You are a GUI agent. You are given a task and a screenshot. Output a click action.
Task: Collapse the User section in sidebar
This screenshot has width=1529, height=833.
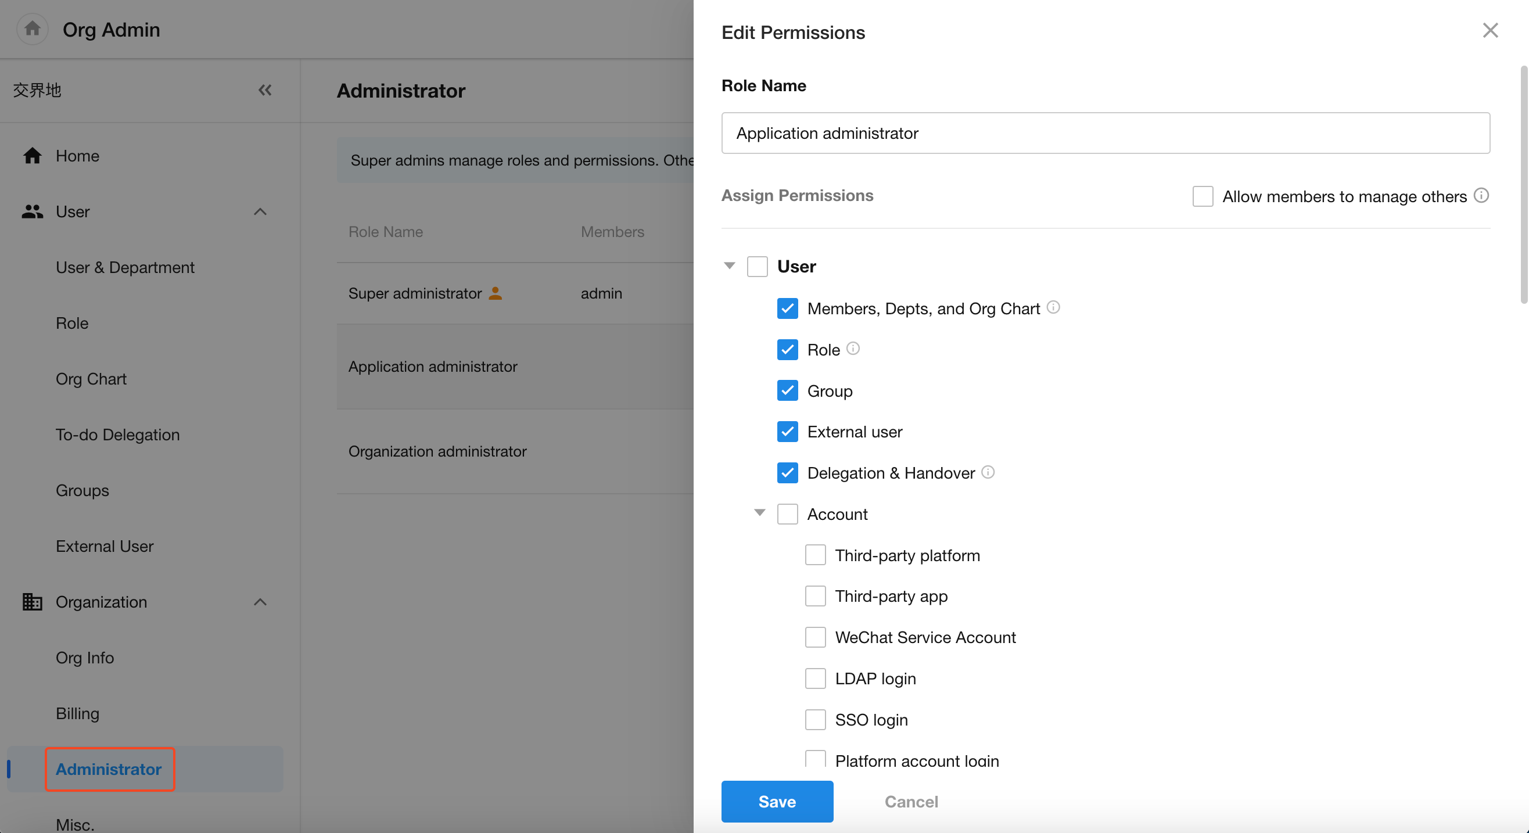pyautogui.click(x=260, y=212)
